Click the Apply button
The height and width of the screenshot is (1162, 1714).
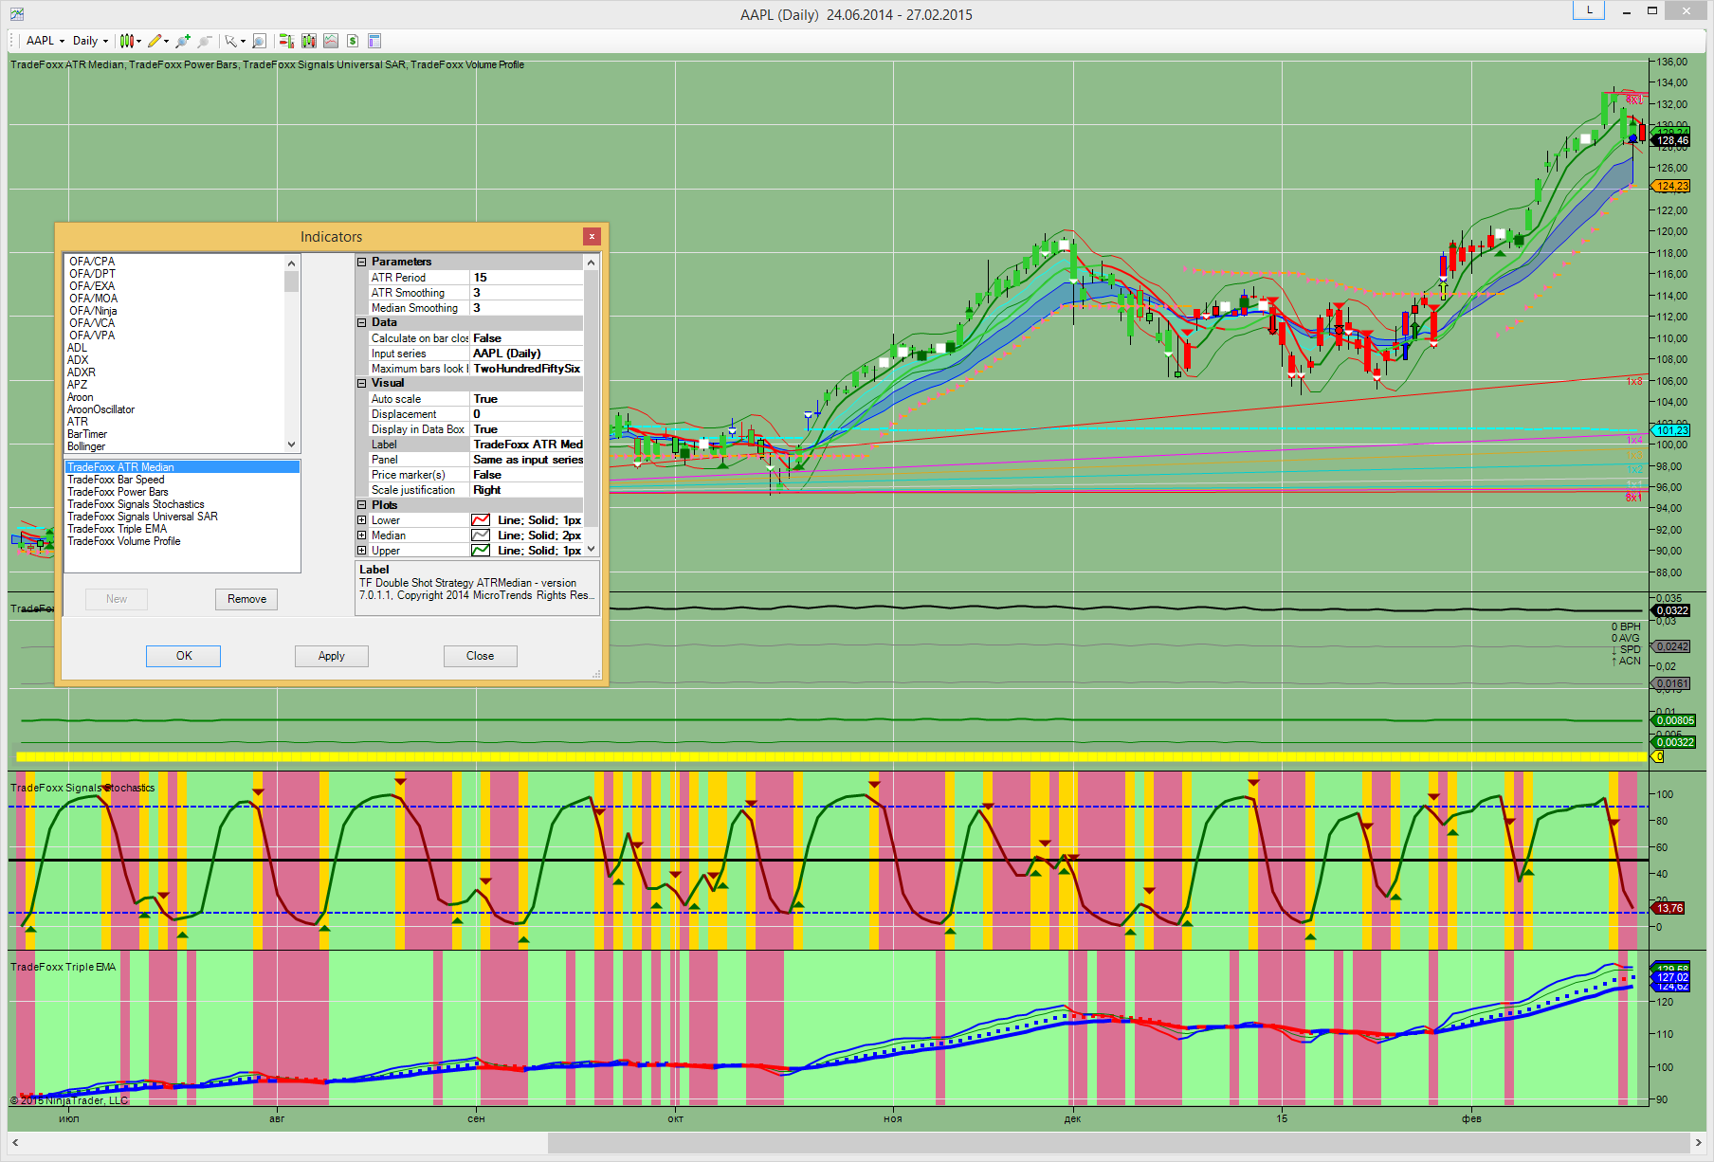[x=331, y=656]
